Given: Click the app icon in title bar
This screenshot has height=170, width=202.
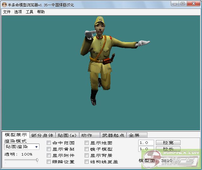Looking at the screenshot, I should [x=4, y=4].
